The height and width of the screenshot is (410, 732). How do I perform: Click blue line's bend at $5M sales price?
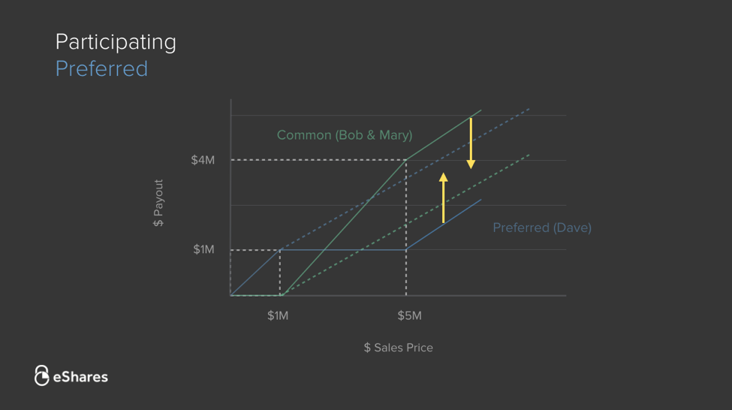pos(406,250)
